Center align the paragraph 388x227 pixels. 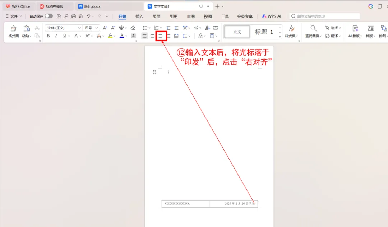152,36
